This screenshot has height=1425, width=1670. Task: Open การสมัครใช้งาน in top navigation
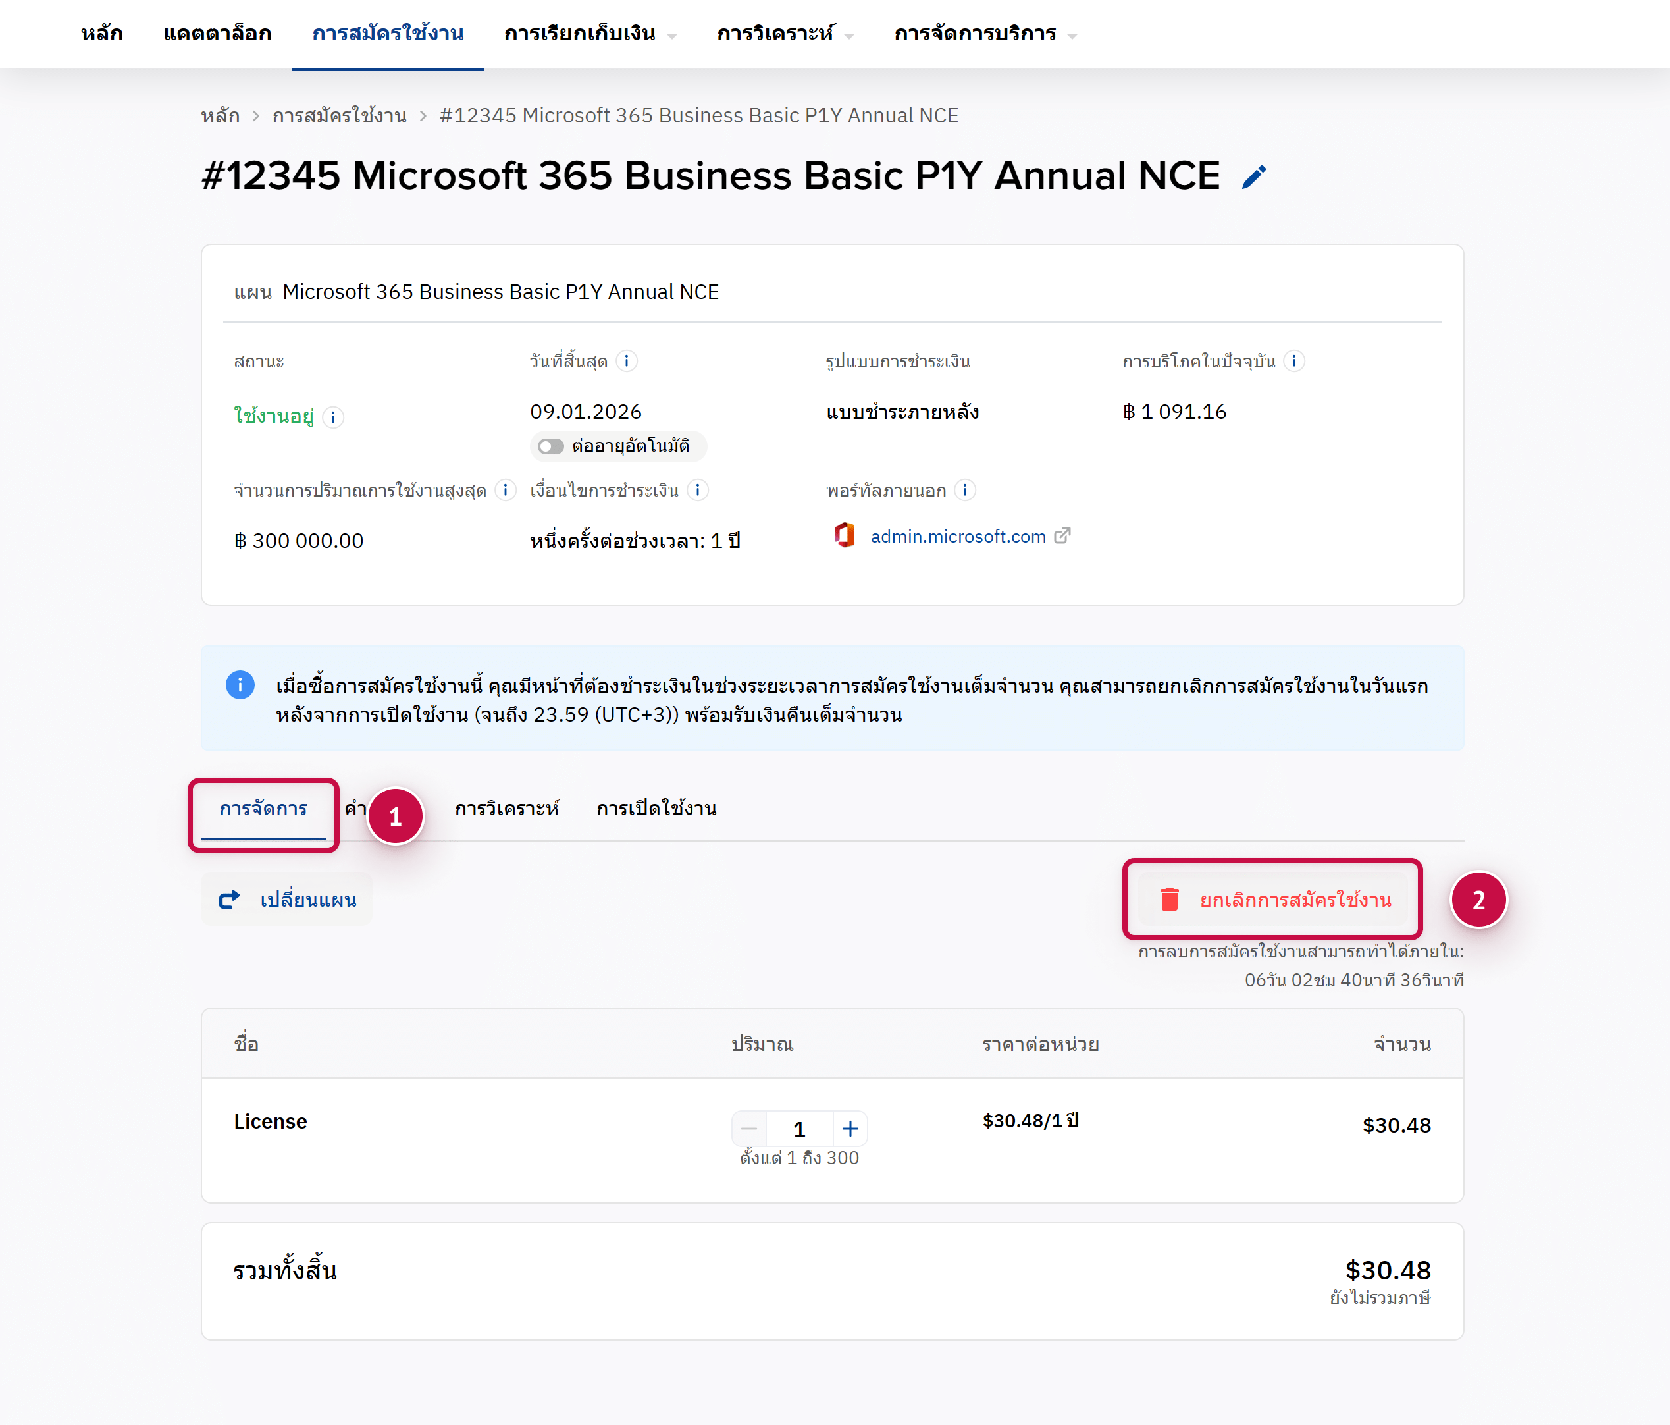coord(388,34)
